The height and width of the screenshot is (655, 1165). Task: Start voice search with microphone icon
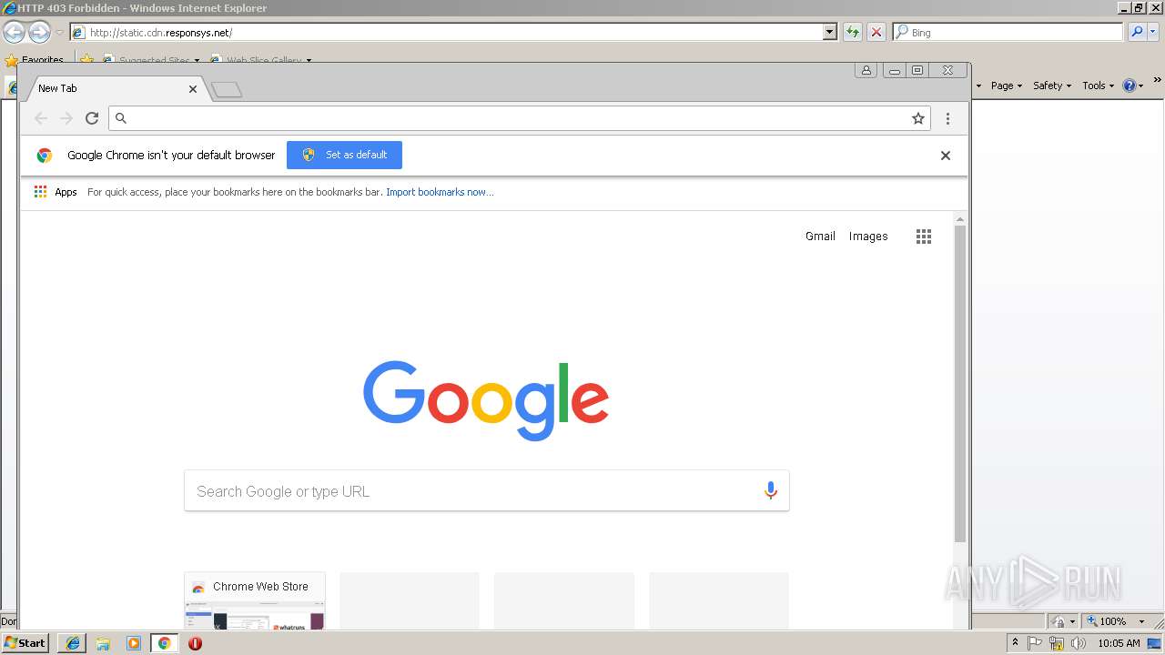770,490
